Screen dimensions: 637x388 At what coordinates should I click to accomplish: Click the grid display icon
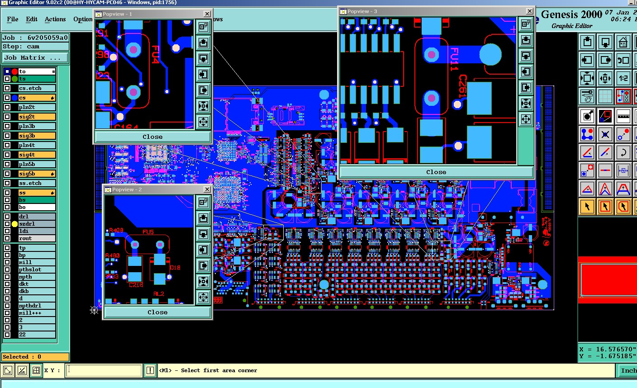coord(605,96)
